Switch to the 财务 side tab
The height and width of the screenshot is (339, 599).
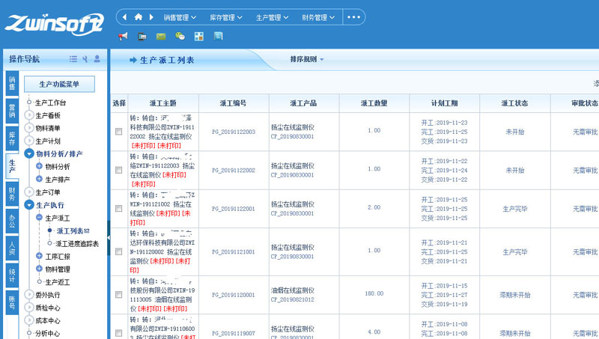point(11,195)
